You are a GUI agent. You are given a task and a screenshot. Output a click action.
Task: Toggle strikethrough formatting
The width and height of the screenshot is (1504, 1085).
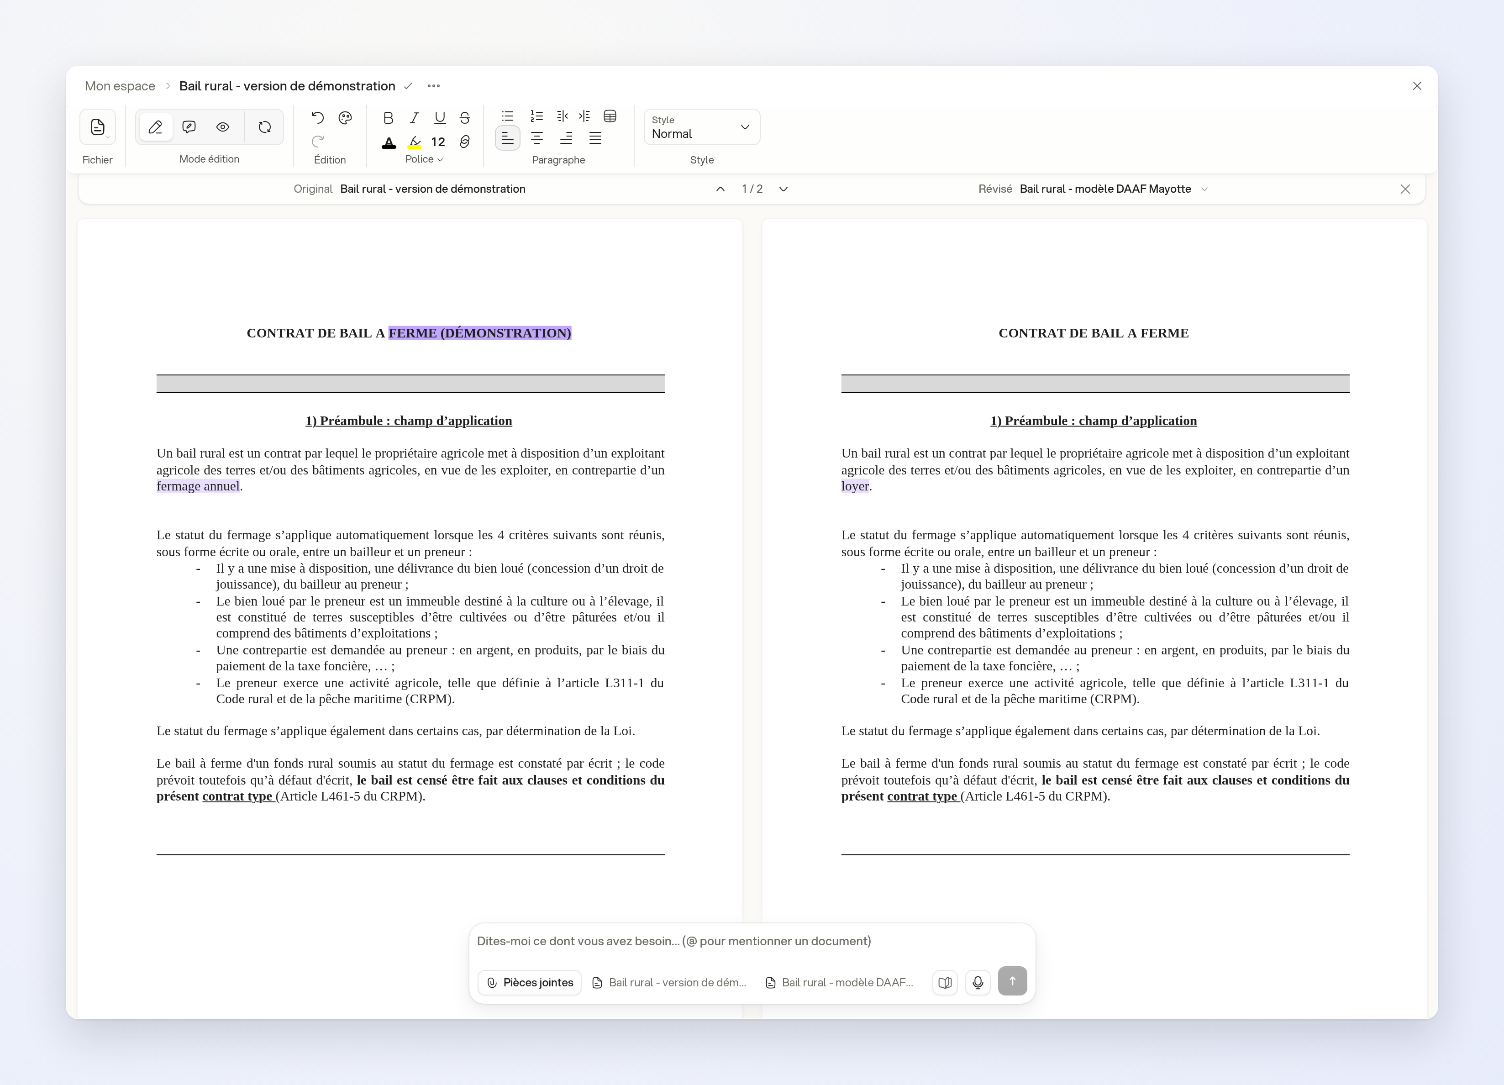tap(465, 118)
